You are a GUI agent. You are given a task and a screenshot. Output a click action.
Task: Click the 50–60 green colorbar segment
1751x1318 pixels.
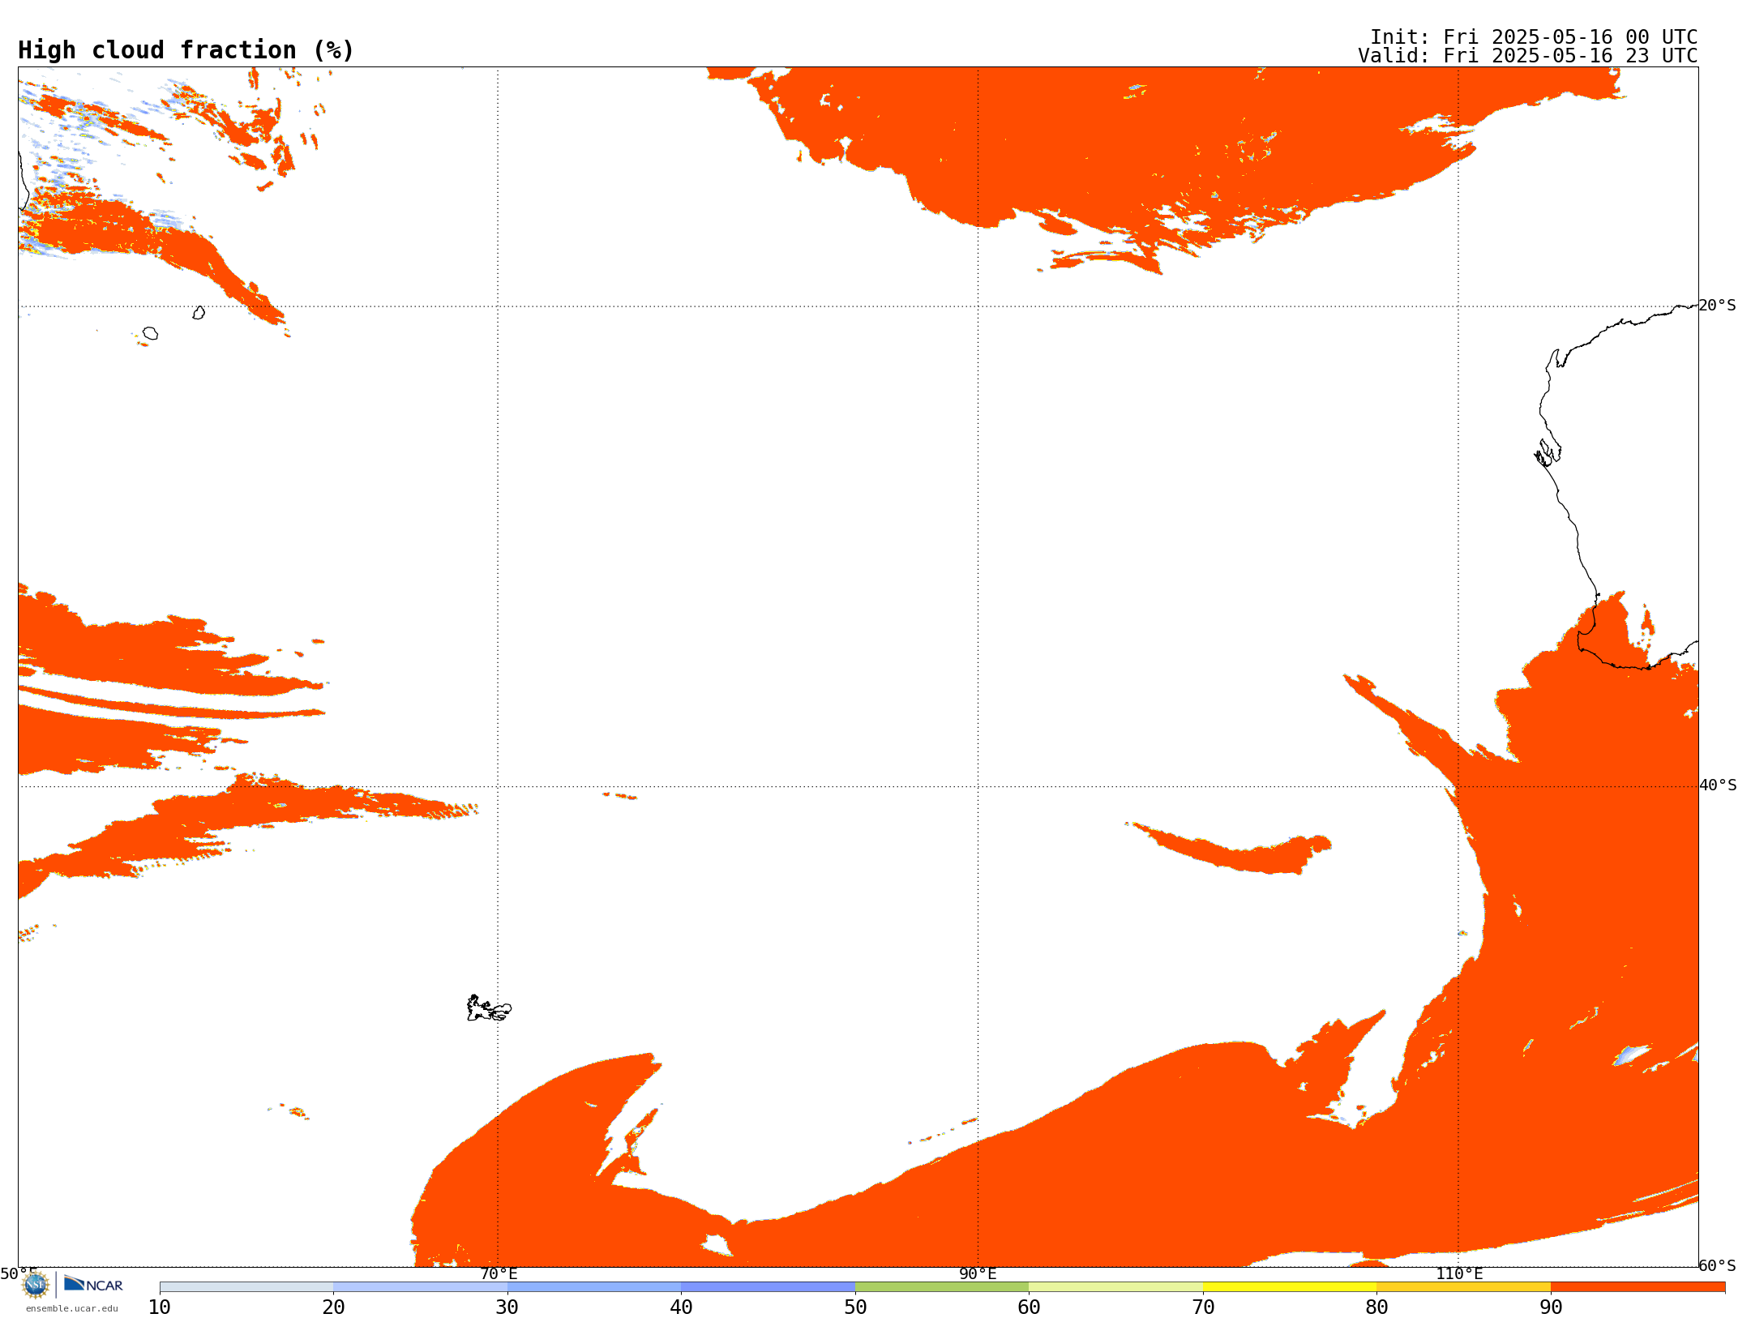(x=942, y=1287)
